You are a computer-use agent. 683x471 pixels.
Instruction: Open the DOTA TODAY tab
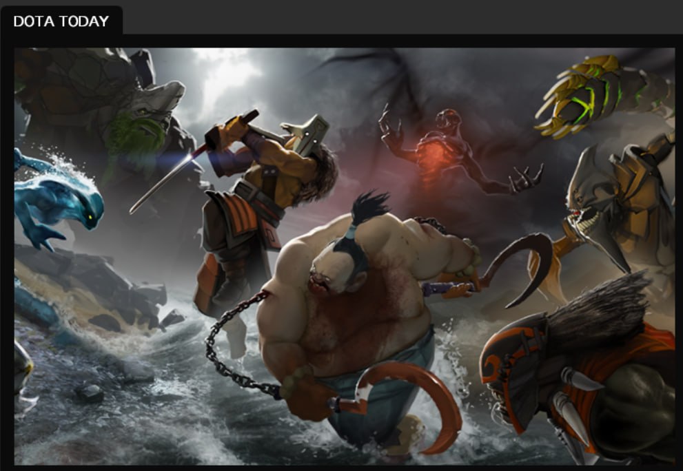[x=61, y=21]
